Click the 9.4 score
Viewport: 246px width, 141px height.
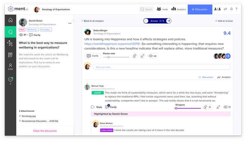pos(227,33)
